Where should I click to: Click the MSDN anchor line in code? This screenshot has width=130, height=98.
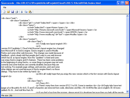click(57, 32)
